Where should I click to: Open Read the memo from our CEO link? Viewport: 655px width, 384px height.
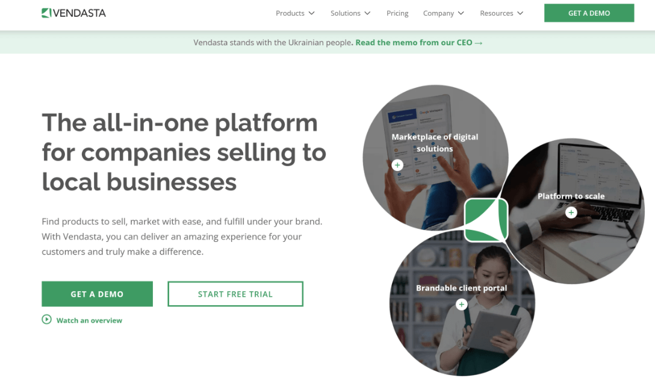click(414, 43)
